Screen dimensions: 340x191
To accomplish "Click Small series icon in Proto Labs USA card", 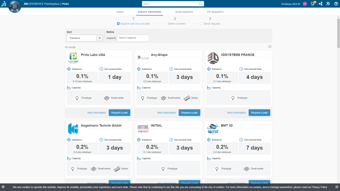I will pos(106,98).
